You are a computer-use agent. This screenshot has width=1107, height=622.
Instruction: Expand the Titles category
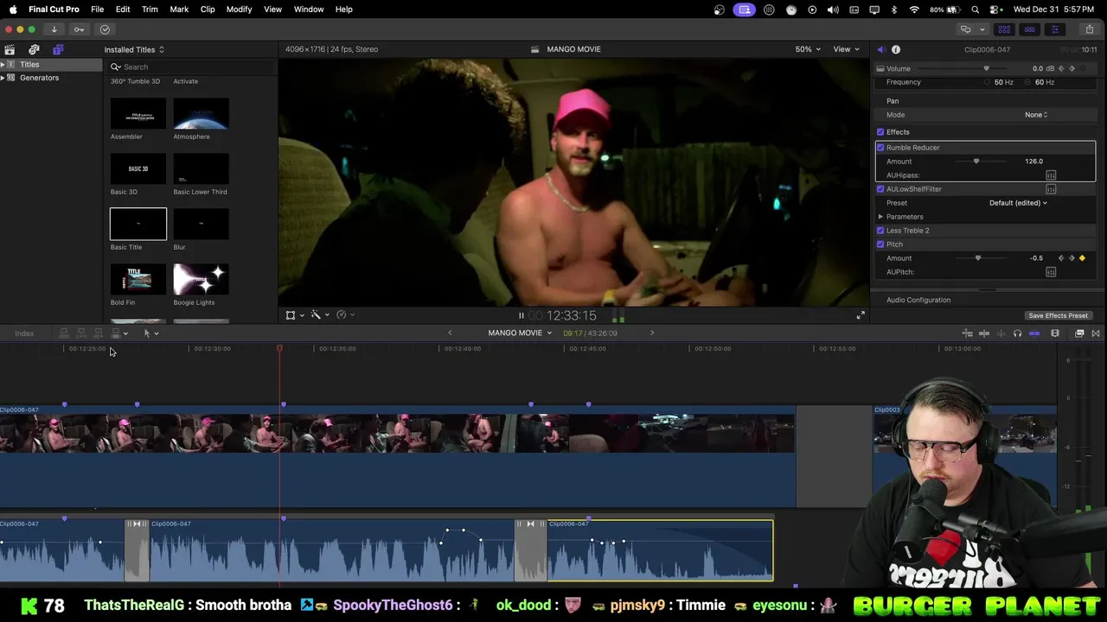(x=3, y=65)
